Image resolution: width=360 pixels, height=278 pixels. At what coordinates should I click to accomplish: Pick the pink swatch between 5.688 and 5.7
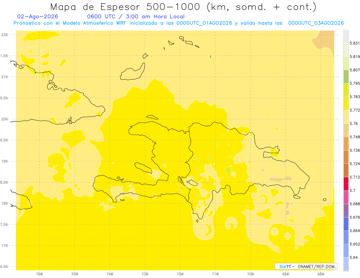point(346,197)
